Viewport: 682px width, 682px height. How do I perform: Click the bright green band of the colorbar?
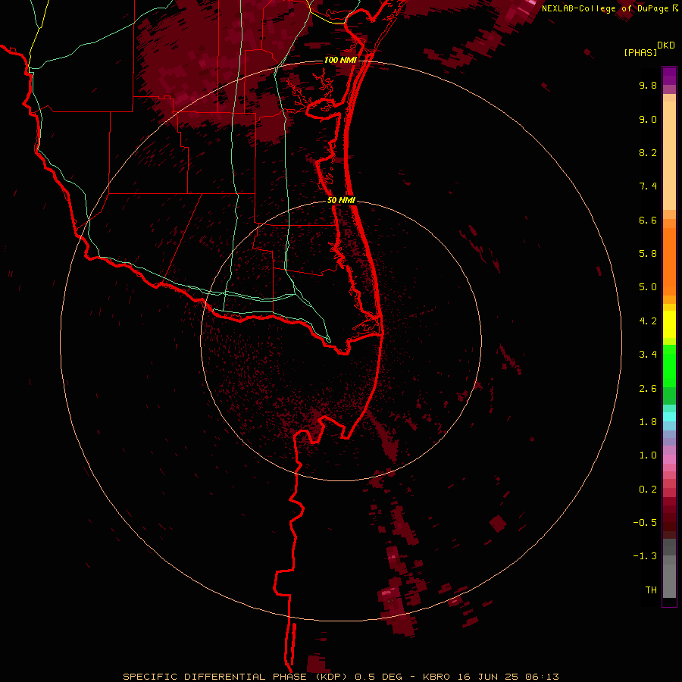pos(669,365)
